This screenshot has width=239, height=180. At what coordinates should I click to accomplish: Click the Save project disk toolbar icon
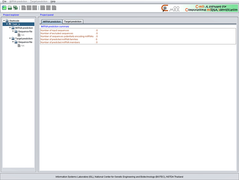(x=15, y=8)
